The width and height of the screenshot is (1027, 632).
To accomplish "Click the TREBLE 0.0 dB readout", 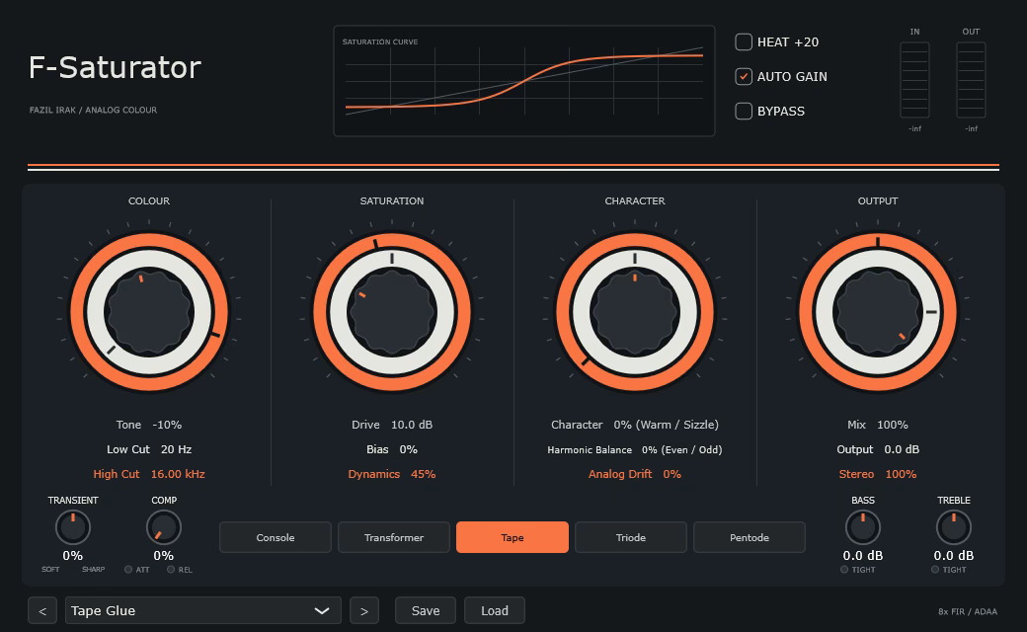I will [x=954, y=555].
